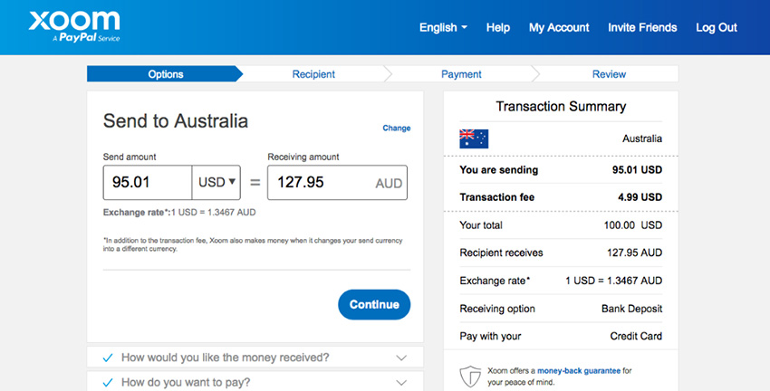This screenshot has height=391, width=770.
Task: Open the money-back guarantee link
Action: [x=579, y=371]
